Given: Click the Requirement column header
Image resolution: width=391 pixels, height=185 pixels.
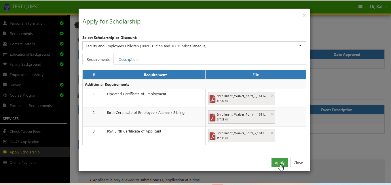Looking at the screenshot, I should 155,75.
